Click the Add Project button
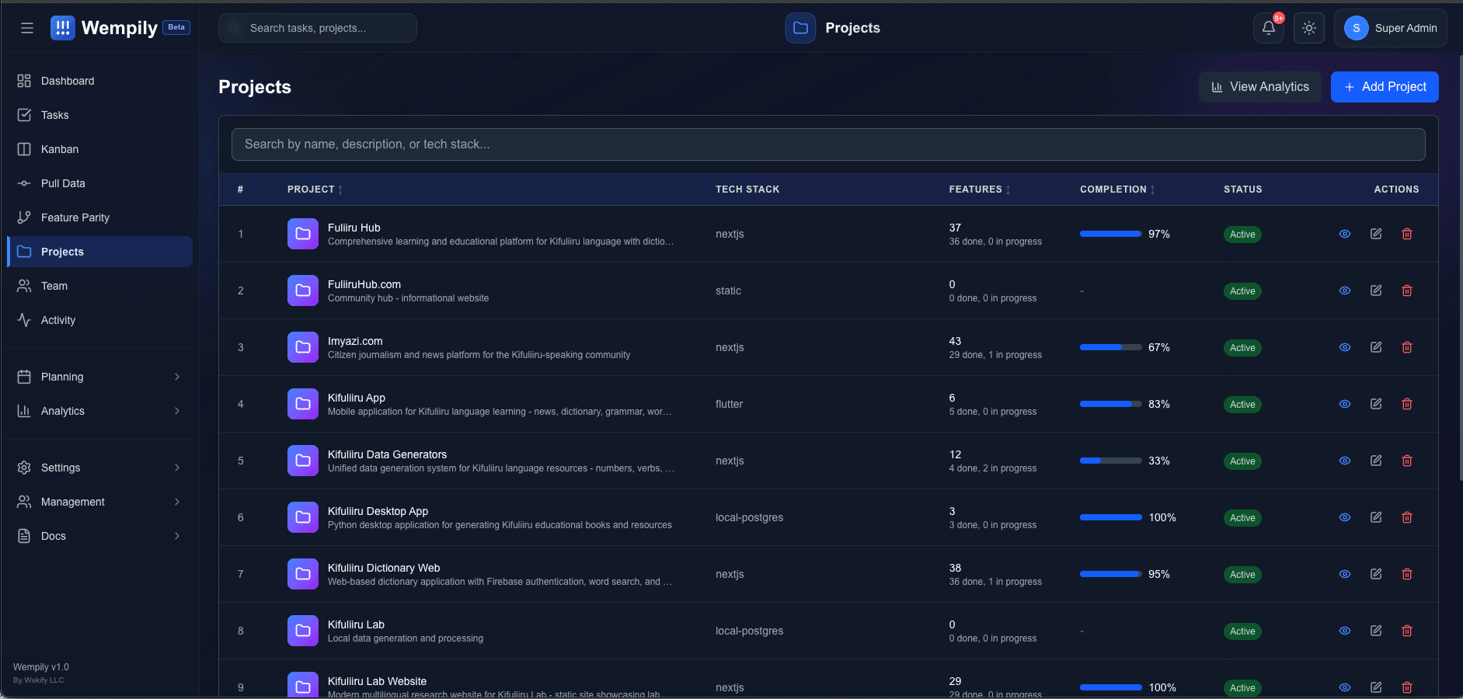This screenshot has height=699, width=1463. [x=1384, y=87]
